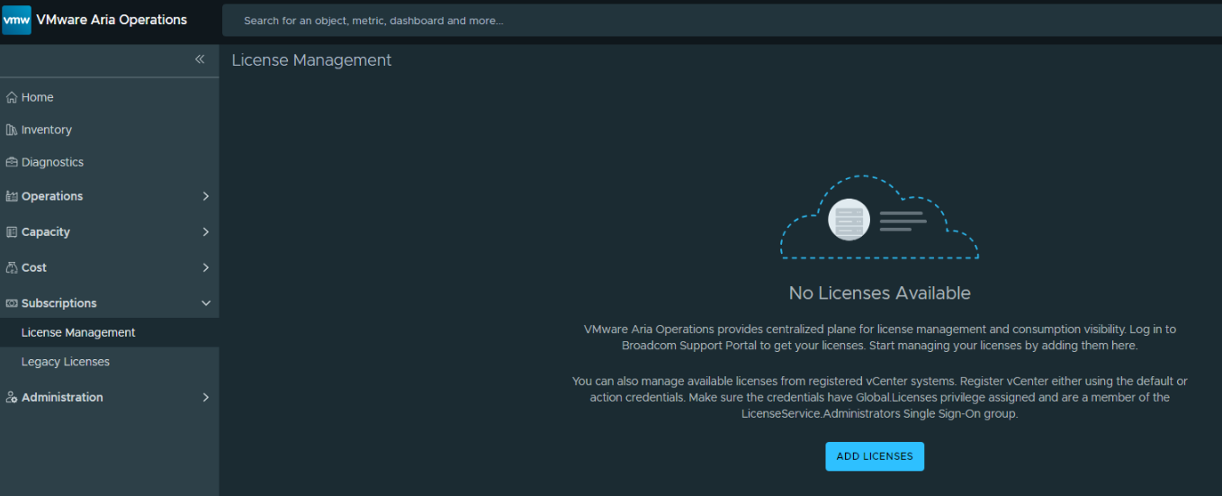Click the Home house icon
The width and height of the screenshot is (1222, 496).
(12, 97)
